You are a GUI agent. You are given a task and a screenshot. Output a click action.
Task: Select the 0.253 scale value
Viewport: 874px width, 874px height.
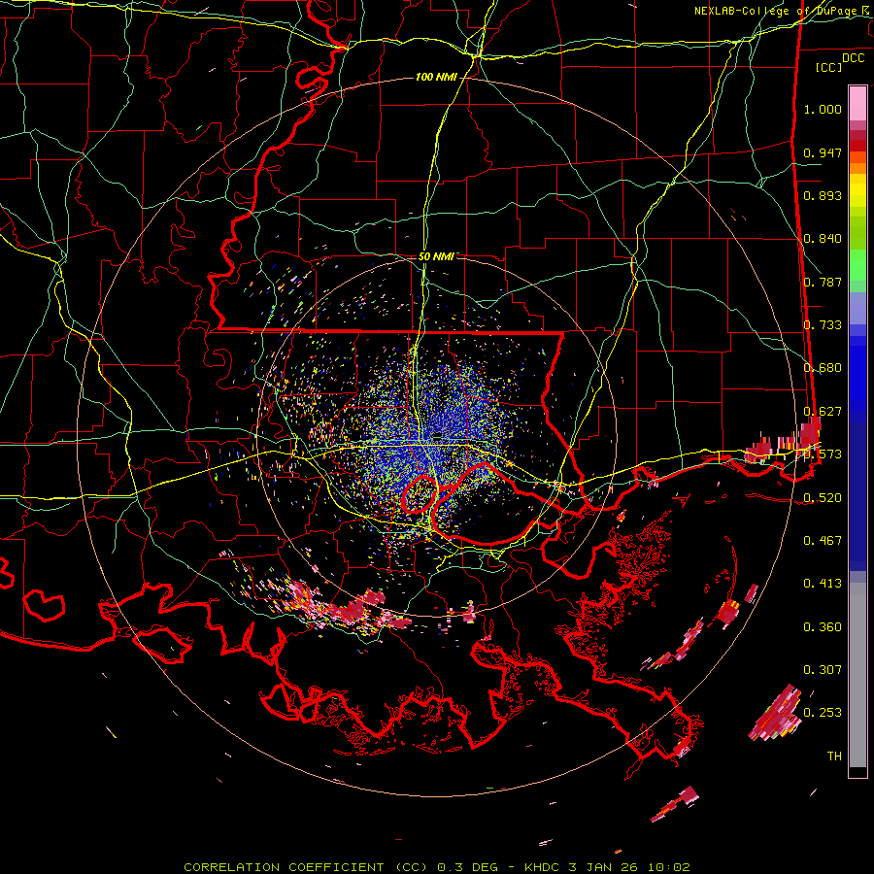tap(823, 713)
